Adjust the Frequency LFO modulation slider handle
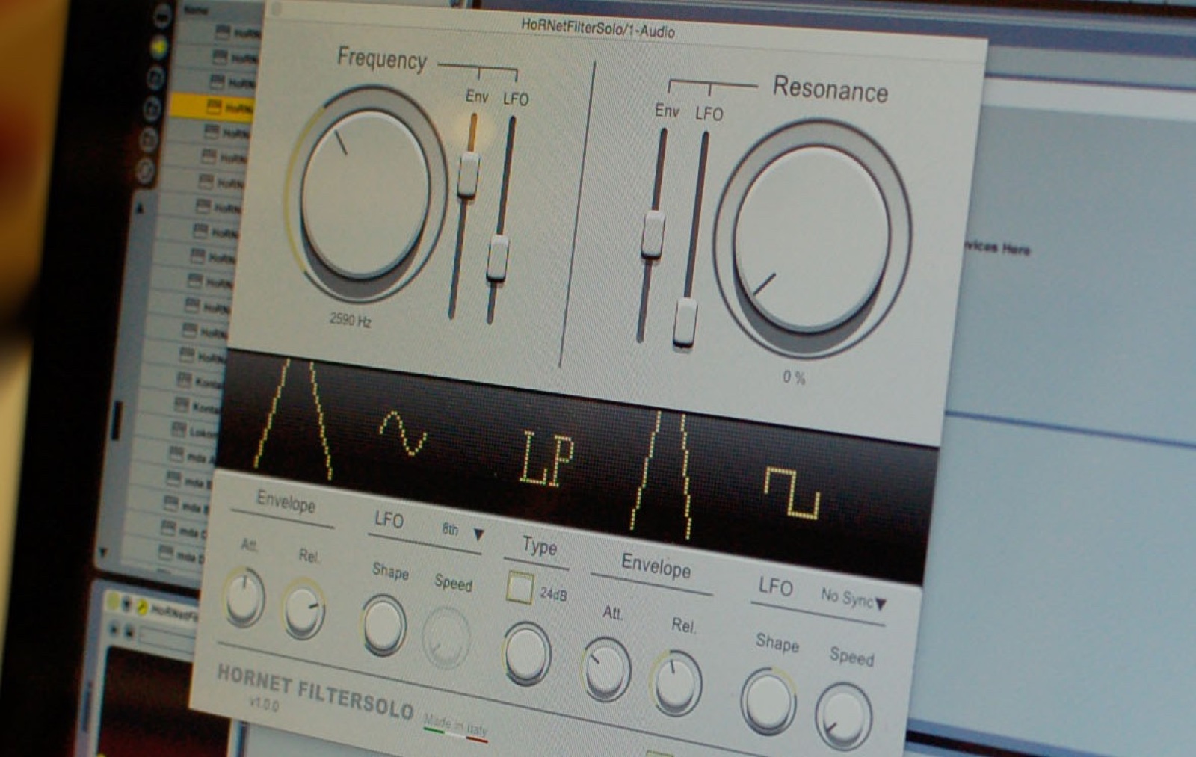This screenshot has width=1196, height=757. tap(498, 258)
